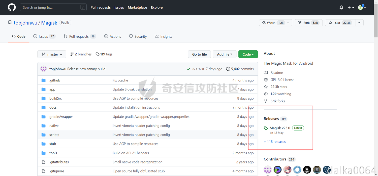378x176 pixels.
Task: Open the Magisk repository name link
Action: [49, 23]
